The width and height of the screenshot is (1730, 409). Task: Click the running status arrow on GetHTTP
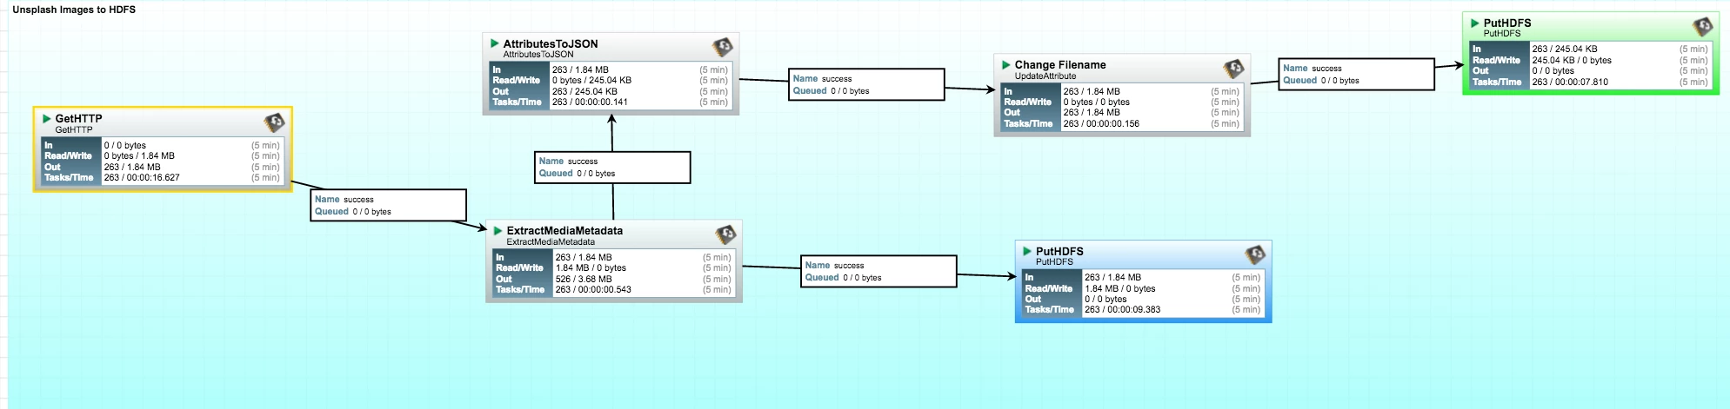(47, 118)
